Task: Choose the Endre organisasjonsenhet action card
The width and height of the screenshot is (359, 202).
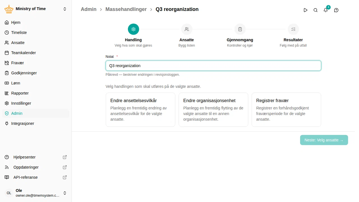Action: click(213, 110)
